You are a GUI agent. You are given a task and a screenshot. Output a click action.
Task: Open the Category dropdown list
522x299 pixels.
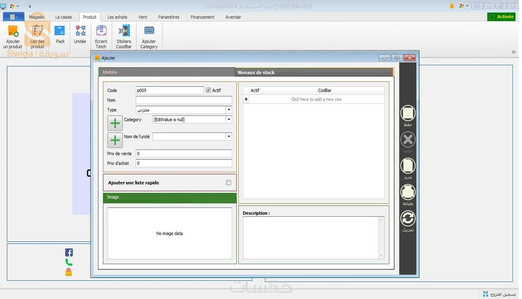click(x=229, y=120)
